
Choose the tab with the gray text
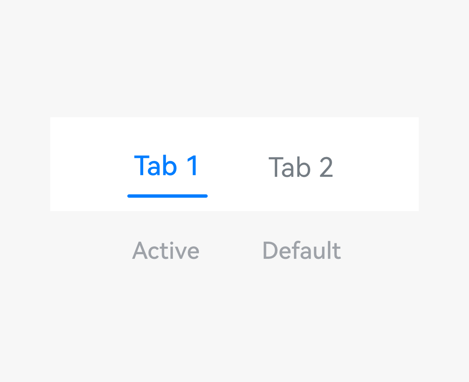(x=301, y=167)
